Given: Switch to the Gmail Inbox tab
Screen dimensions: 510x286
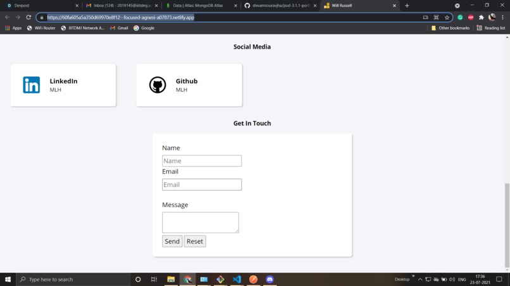Looking at the screenshot, I should (120, 6).
